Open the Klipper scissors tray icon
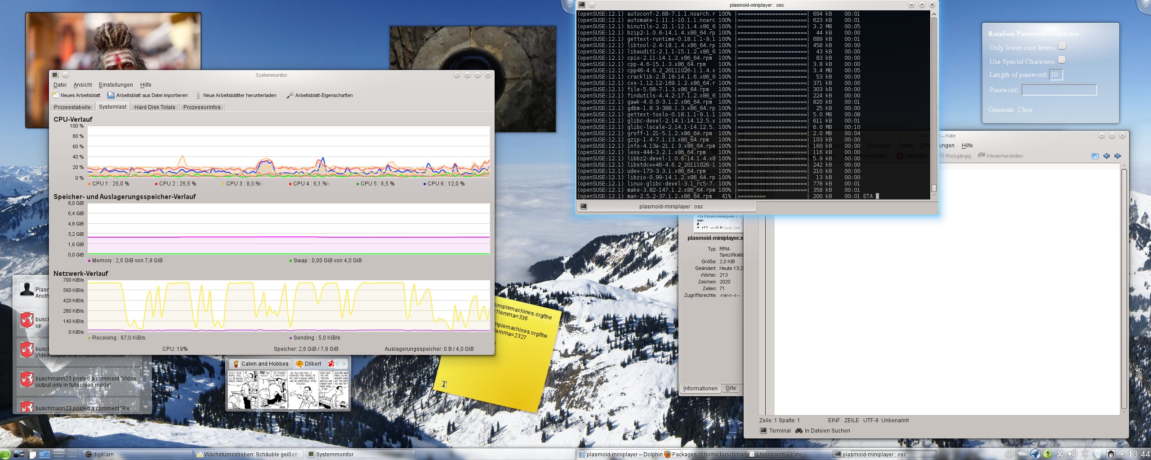1151x460 pixels. click(x=1060, y=454)
